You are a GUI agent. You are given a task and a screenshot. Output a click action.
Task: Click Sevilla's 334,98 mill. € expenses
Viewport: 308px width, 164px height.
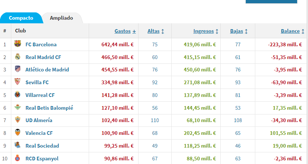(x=117, y=82)
